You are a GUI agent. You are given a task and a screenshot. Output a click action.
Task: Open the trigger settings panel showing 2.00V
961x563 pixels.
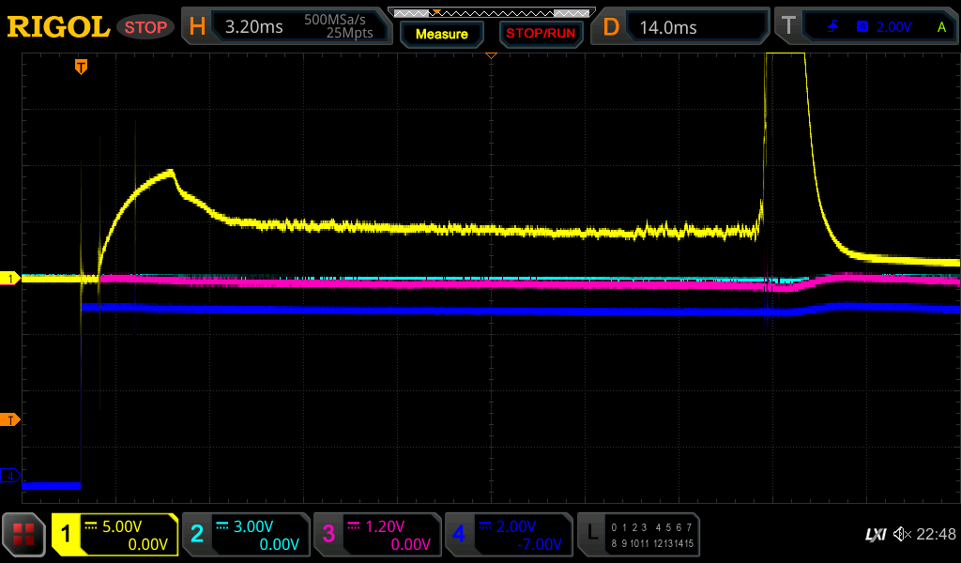click(x=864, y=27)
